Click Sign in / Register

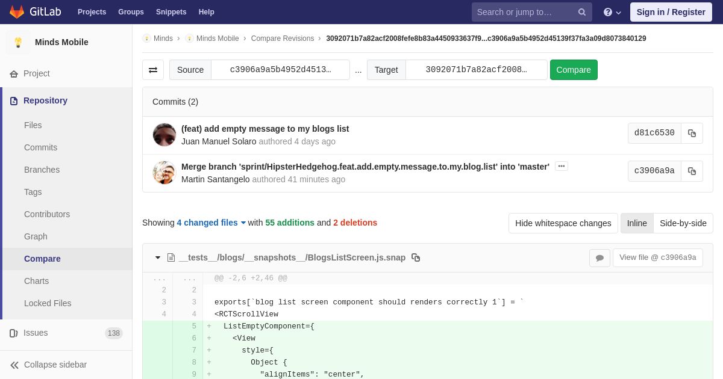point(671,12)
